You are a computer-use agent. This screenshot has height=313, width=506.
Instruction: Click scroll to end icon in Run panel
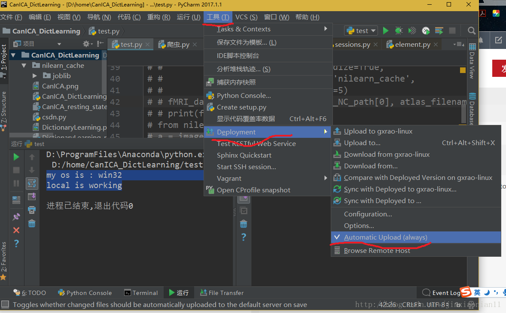[32, 197]
